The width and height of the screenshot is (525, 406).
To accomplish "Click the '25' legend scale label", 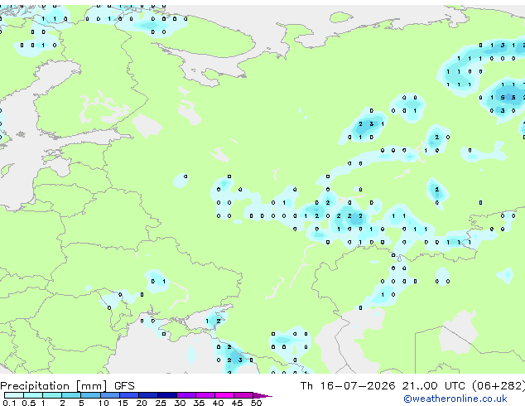I will 161,403.
